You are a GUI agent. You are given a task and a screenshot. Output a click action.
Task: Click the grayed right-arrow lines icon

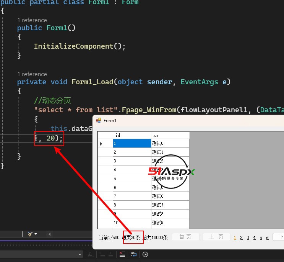(x=110, y=254)
